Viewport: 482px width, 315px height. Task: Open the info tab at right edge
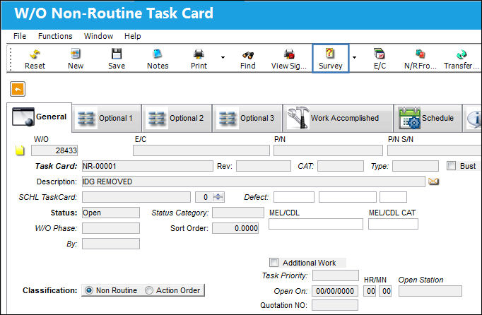click(474, 119)
